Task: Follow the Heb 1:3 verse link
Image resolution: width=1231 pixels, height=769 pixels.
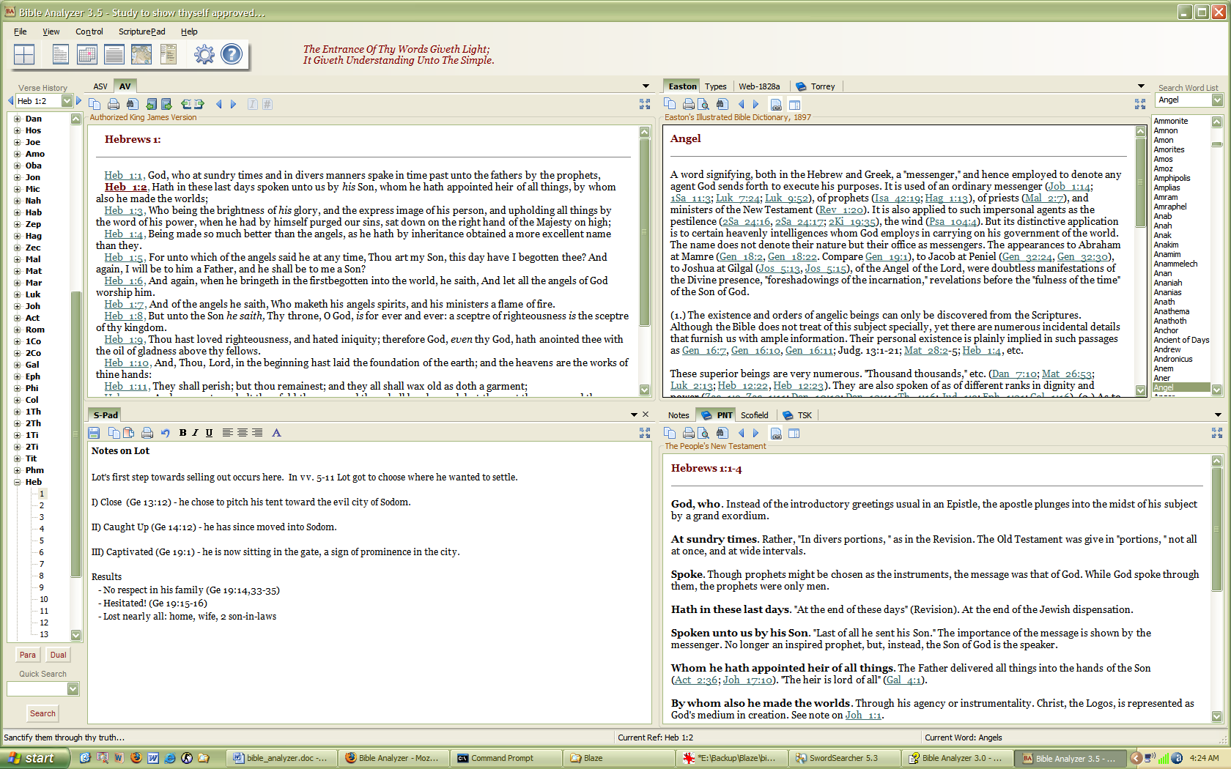Action: [123, 211]
